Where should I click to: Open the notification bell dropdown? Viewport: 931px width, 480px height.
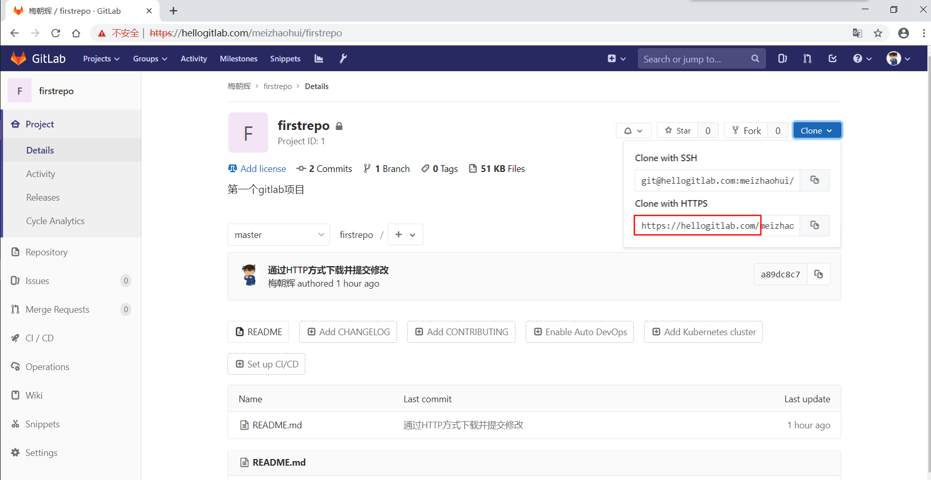[x=633, y=130]
